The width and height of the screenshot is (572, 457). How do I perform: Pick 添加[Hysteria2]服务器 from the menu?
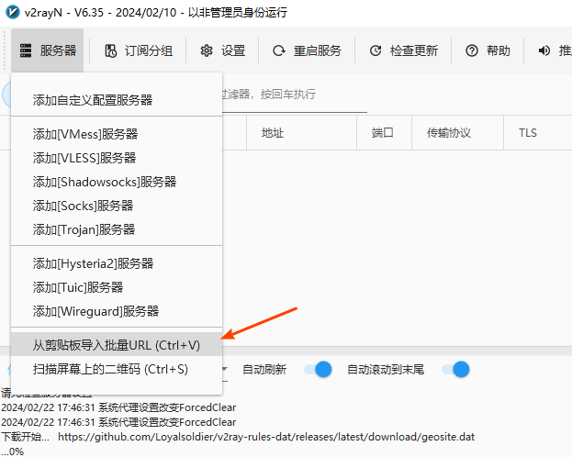pyautogui.click(x=93, y=263)
